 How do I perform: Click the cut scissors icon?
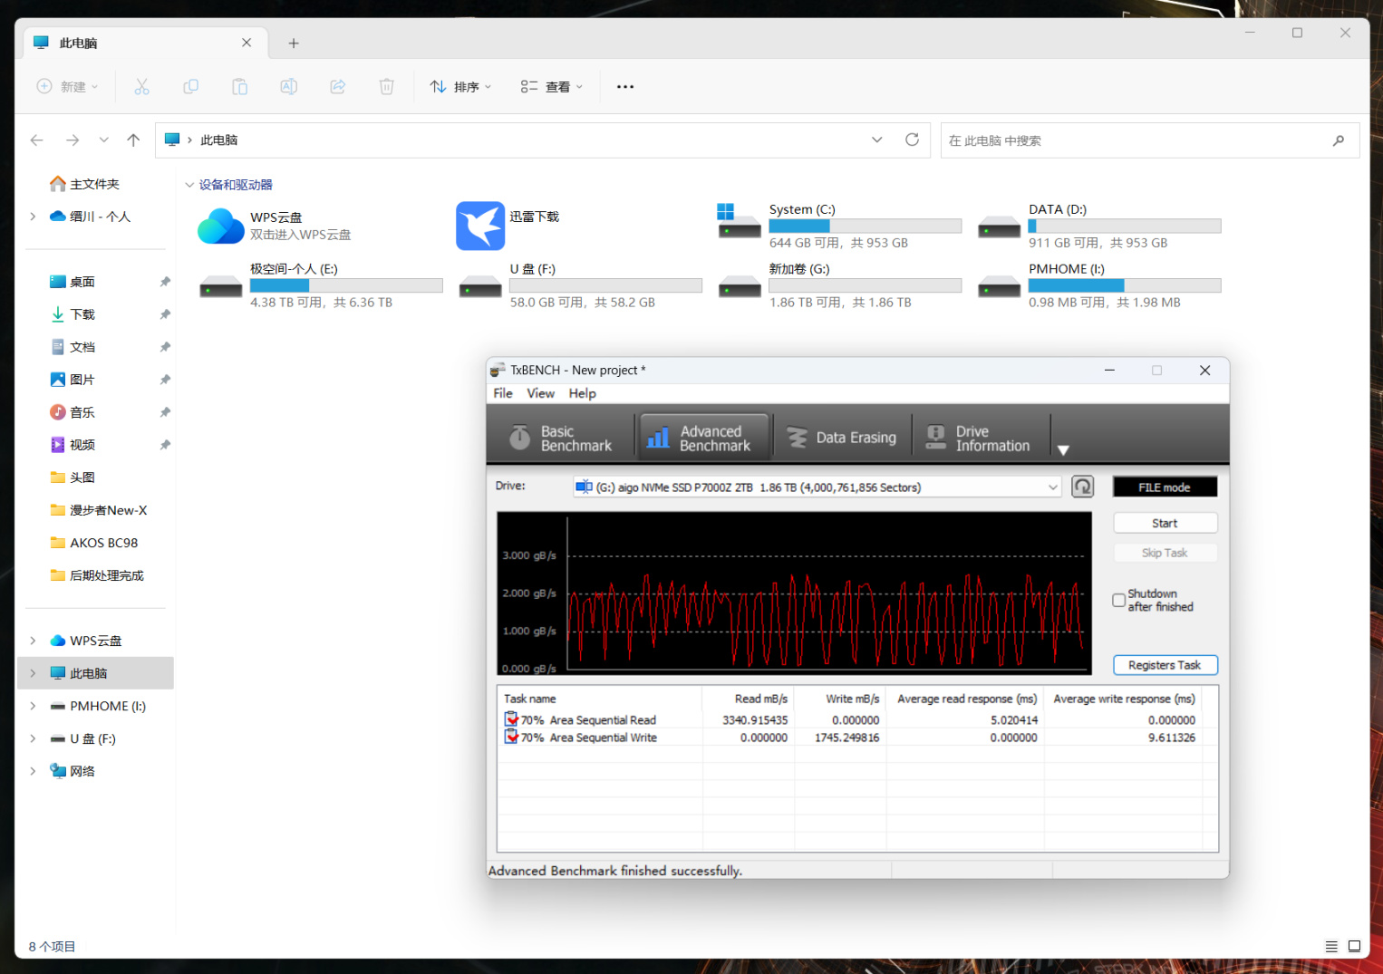click(141, 87)
